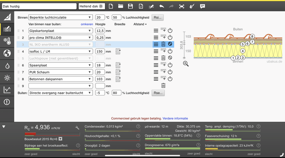Open the Droogtijd help question mark
285x158 pixels.
click(138, 145)
